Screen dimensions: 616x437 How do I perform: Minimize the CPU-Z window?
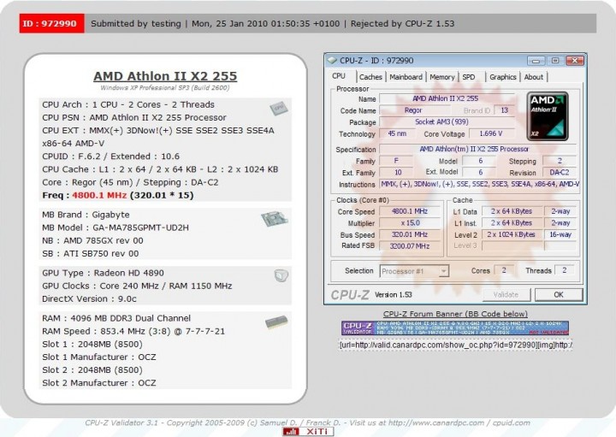[x=536, y=61]
